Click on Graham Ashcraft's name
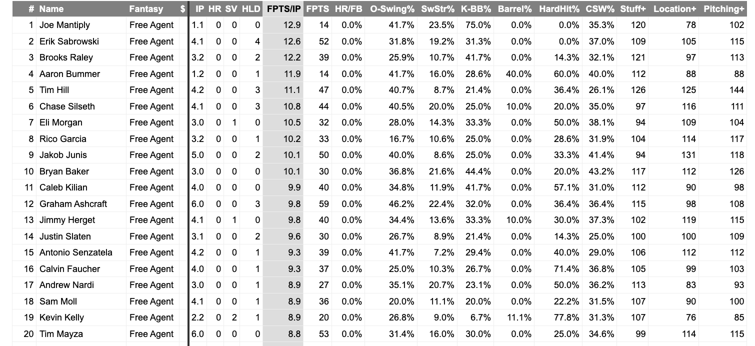 coord(73,204)
